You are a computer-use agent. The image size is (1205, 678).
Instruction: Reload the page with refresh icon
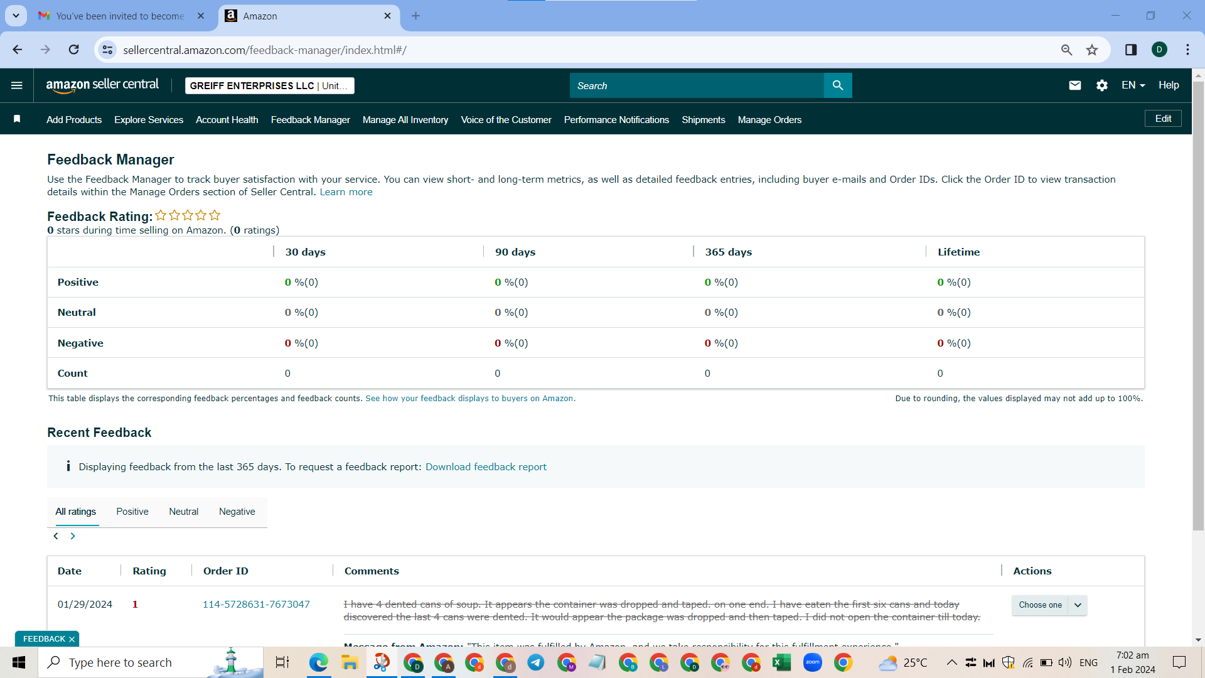(74, 50)
